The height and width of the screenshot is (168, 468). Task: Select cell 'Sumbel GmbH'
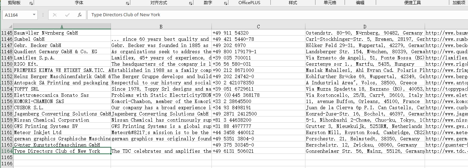click(x=62, y=39)
